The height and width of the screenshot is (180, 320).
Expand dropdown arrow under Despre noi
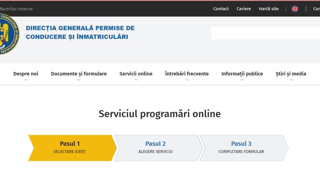(x=26, y=80)
